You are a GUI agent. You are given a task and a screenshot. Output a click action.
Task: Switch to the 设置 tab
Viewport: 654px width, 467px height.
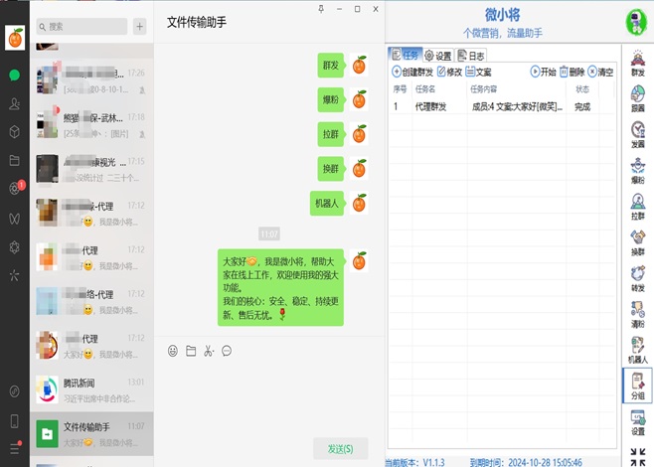(438, 56)
